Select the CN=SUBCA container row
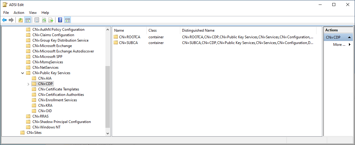This screenshot has height=145, width=355. point(128,43)
